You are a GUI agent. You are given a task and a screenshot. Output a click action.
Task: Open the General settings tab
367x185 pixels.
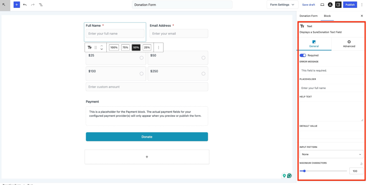tap(314, 44)
